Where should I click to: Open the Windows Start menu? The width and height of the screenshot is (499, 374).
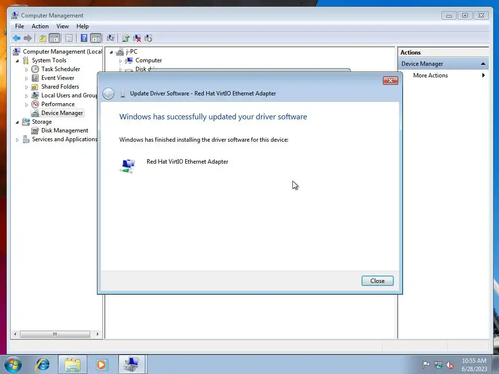pyautogui.click(x=13, y=364)
